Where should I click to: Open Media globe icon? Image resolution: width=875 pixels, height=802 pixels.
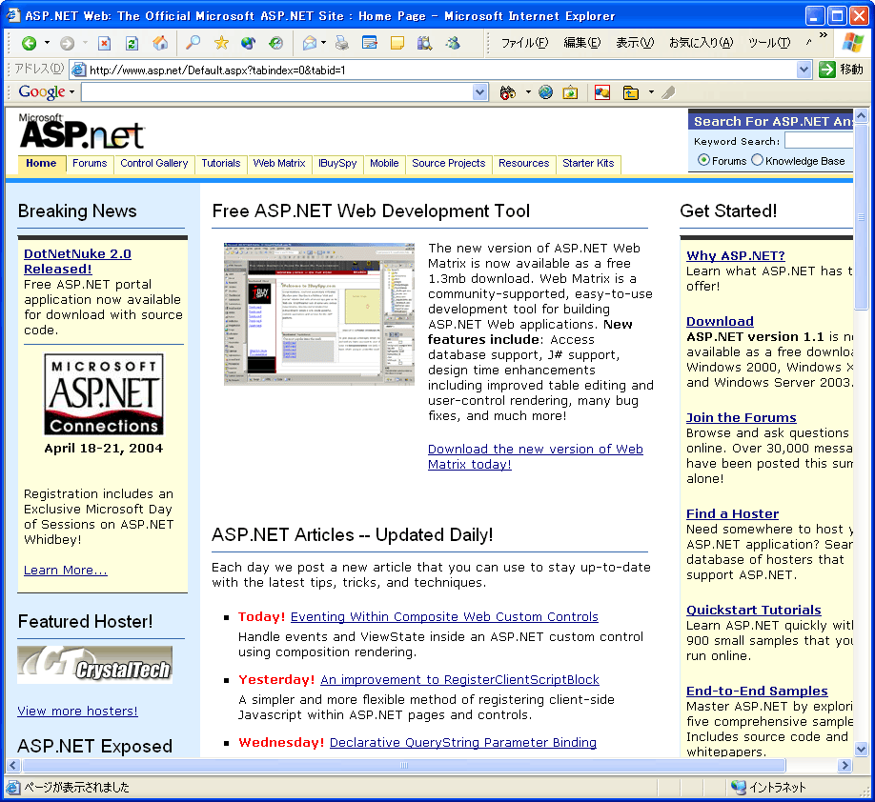coord(249,43)
